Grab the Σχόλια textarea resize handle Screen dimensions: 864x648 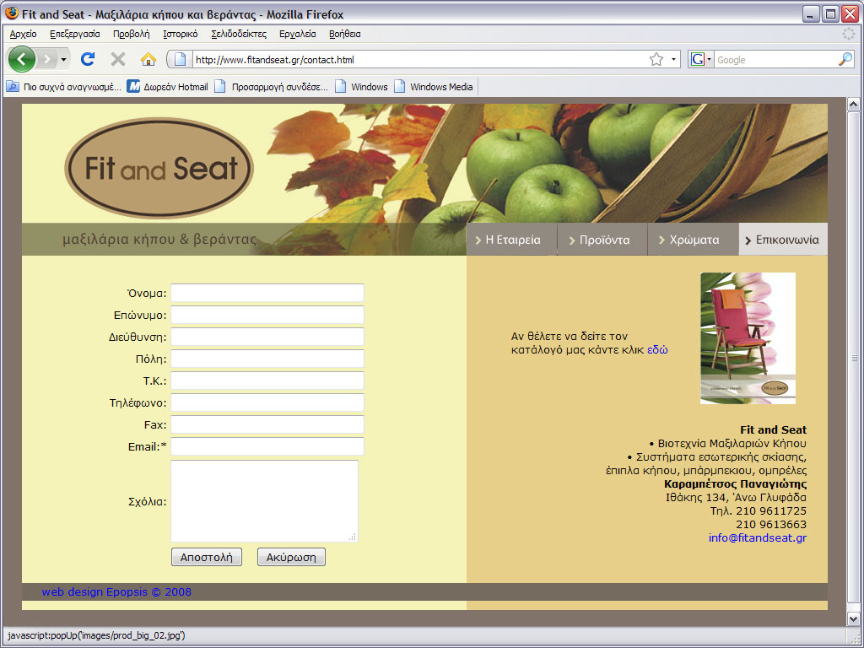tap(353, 537)
